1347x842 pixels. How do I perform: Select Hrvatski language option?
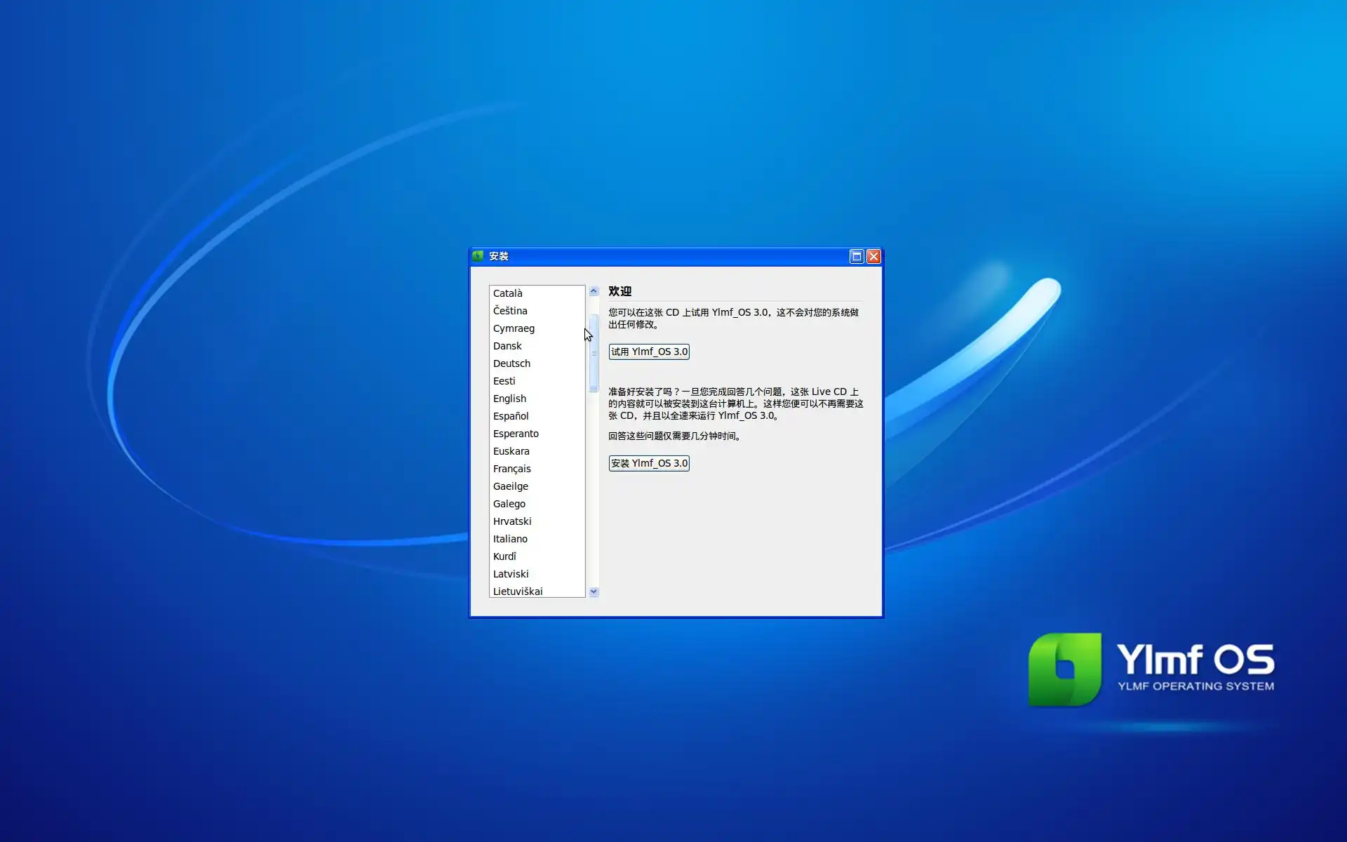(512, 521)
